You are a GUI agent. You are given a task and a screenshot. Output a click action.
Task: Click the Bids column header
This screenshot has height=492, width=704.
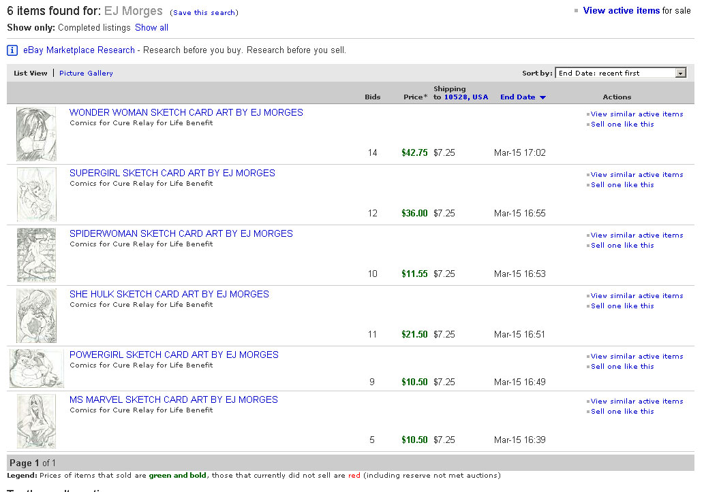click(x=372, y=97)
